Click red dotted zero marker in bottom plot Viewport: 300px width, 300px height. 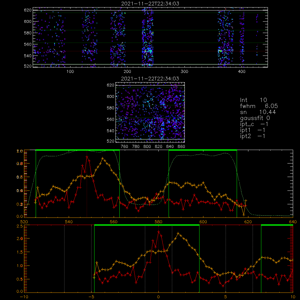point(158,258)
